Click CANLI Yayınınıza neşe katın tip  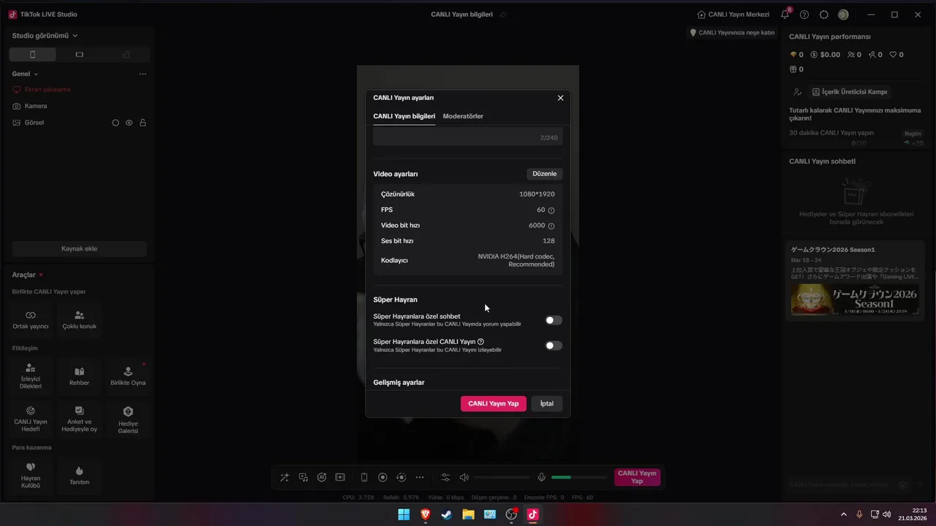(732, 32)
